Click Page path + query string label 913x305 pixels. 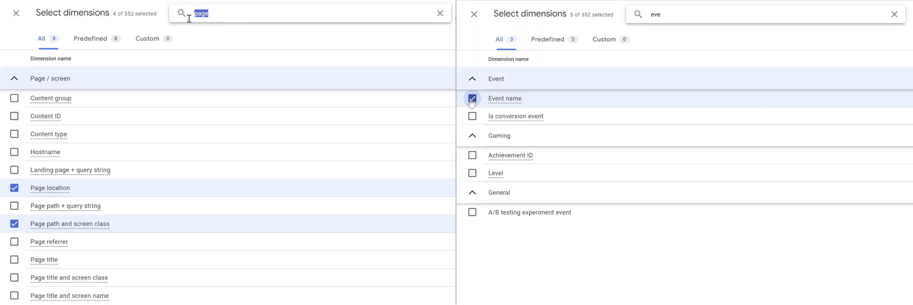tap(65, 206)
